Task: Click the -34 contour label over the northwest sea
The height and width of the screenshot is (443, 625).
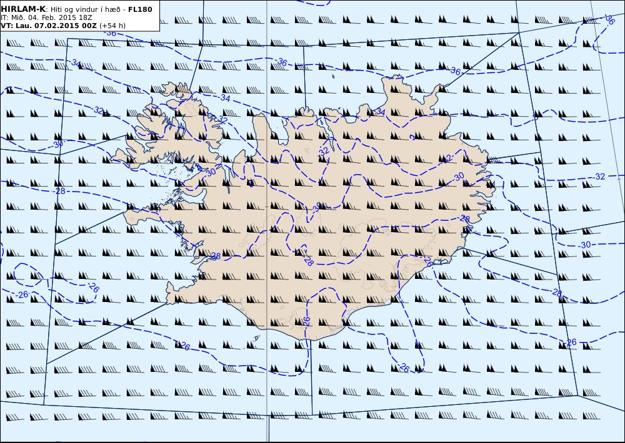Action: tap(76, 62)
